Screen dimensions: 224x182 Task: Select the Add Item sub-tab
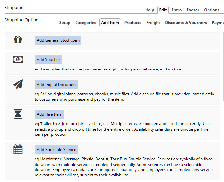tap(110, 22)
